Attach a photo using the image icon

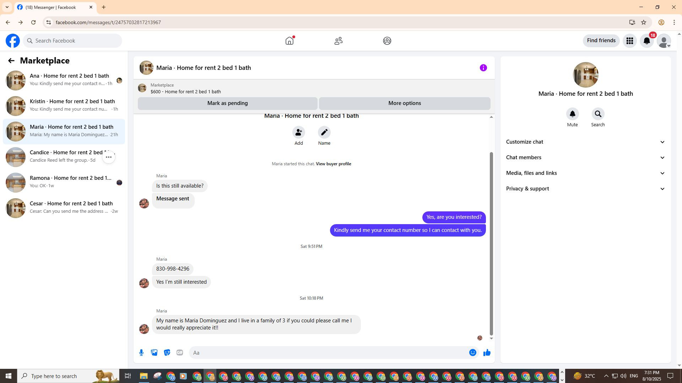(154, 353)
